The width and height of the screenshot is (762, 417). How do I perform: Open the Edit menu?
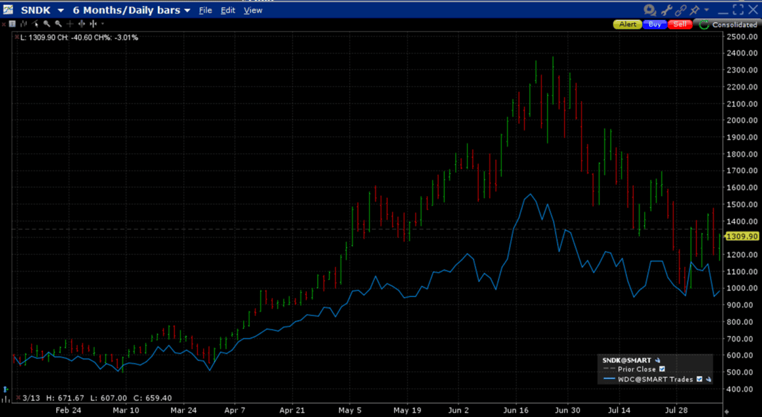pos(227,10)
